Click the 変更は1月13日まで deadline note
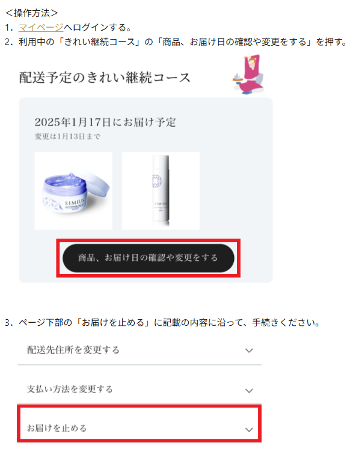This screenshot has height=452, width=353. (67, 136)
